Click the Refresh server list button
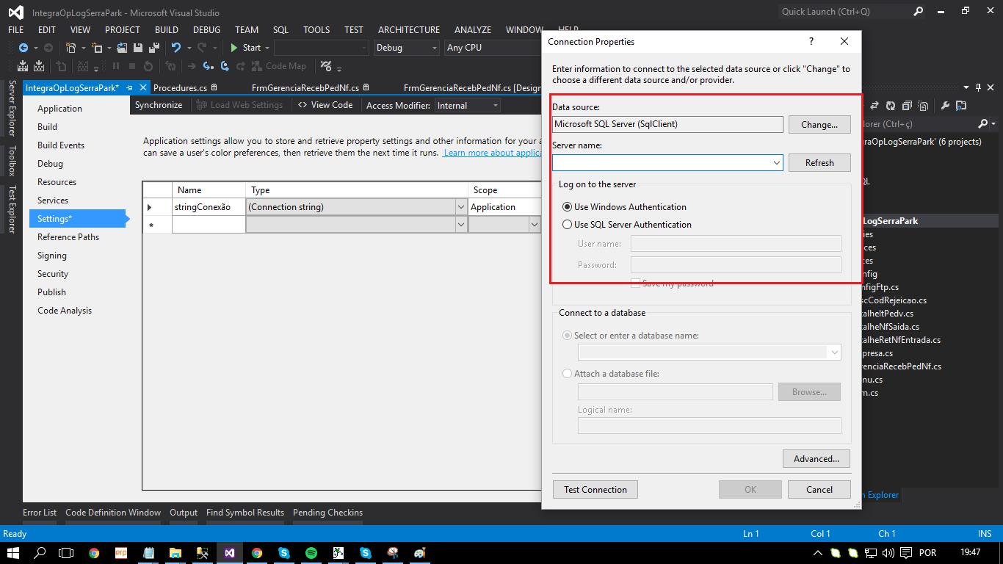 [x=819, y=163]
